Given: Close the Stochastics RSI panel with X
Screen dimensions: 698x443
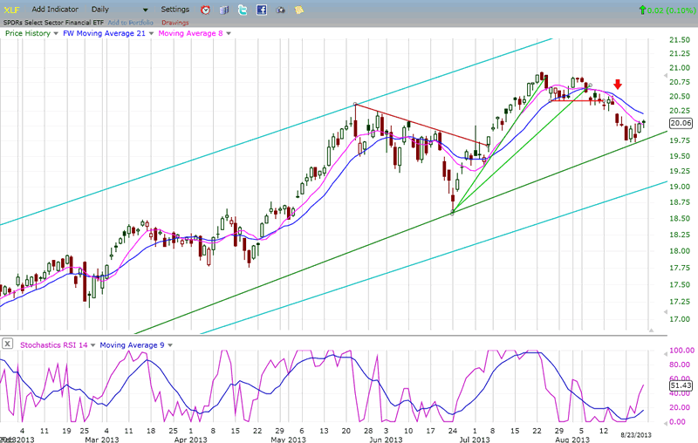Looking at the screenshot, I should pyautogui.click(x=7, y=344).
